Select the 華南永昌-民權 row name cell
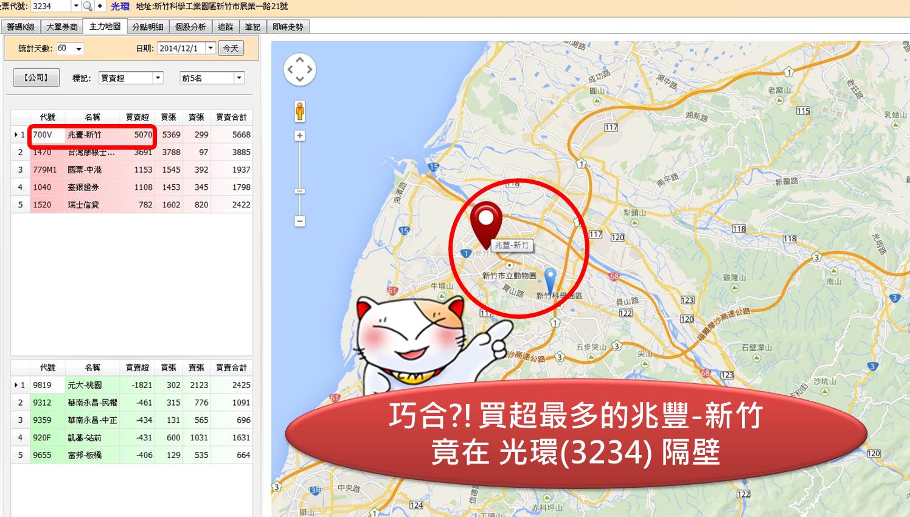This screenshot has width=910, height=517. pos(92,403)
